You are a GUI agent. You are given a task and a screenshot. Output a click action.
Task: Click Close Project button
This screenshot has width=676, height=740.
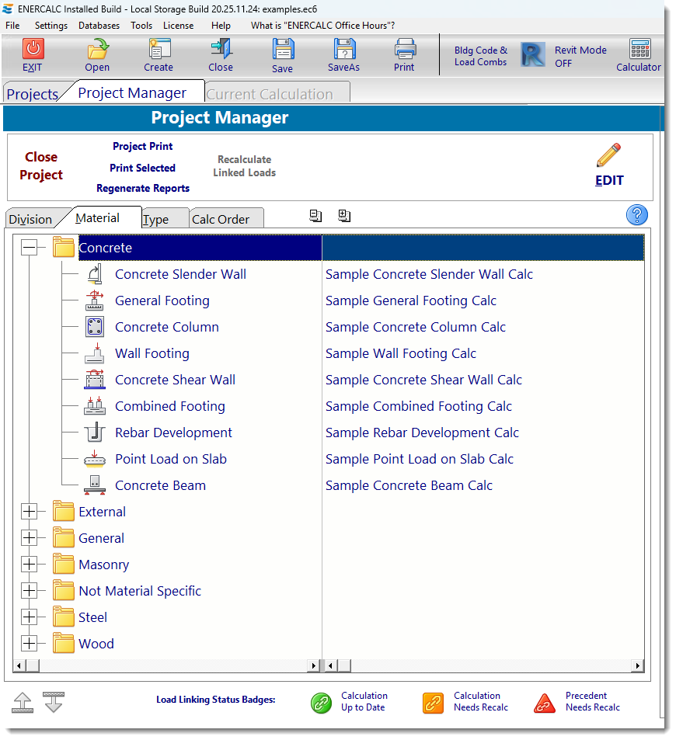click(x=41, y=165)
